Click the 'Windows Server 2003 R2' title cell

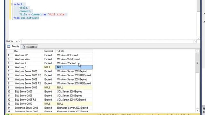[x=28, y=75]
